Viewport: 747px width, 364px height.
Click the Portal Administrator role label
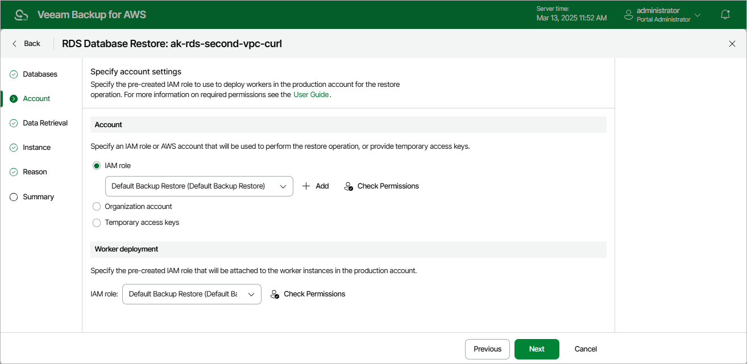coord(663,19)
